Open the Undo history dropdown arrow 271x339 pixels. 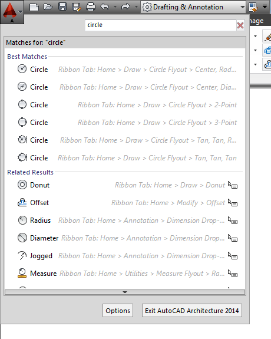tap(115, 7)
